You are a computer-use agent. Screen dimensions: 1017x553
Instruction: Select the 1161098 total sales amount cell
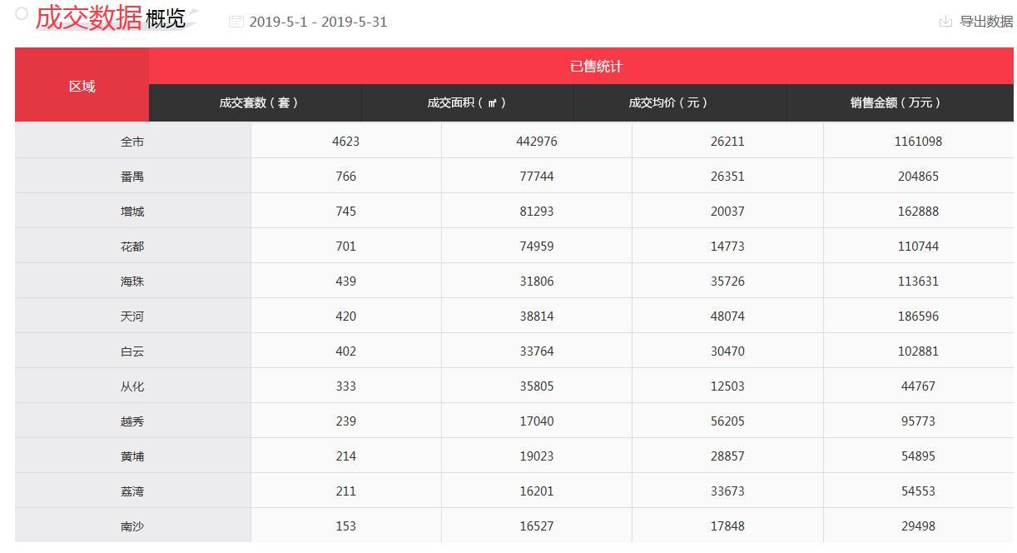pos(918,142)
